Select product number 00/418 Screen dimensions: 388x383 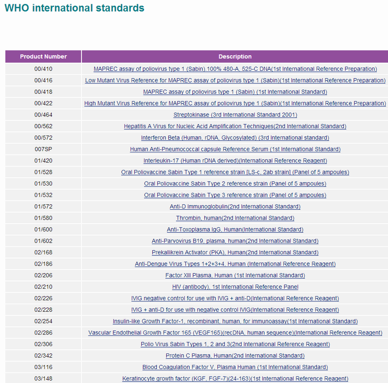click(x=43, y=92)
